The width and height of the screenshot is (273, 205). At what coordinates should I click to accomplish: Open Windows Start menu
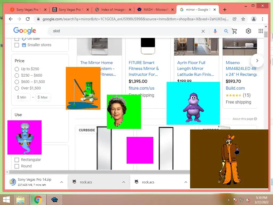pos(6,200)
